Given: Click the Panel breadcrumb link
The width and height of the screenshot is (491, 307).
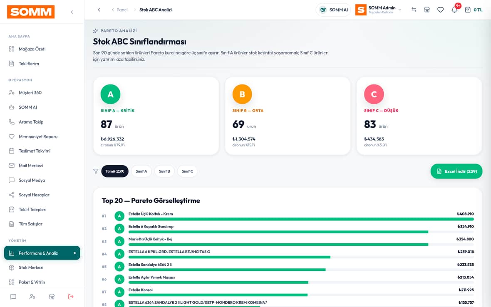Looking at the screenshot, I should pyautogui.click(x=122, y=10).
